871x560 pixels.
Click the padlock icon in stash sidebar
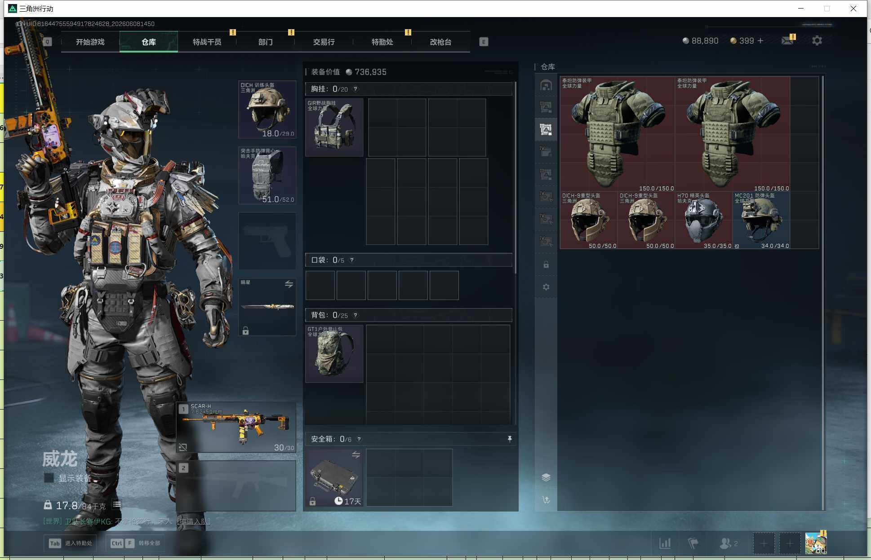pos(546,265)
